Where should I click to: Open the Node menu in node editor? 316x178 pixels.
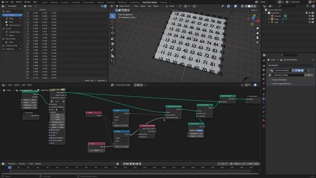point(30,85)
